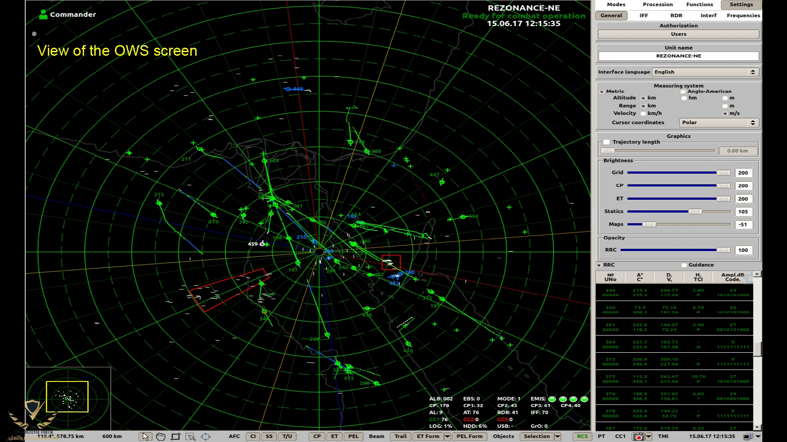787x442 pixels.
Task: Toggle the T/U button
Action: pos(287,436)
